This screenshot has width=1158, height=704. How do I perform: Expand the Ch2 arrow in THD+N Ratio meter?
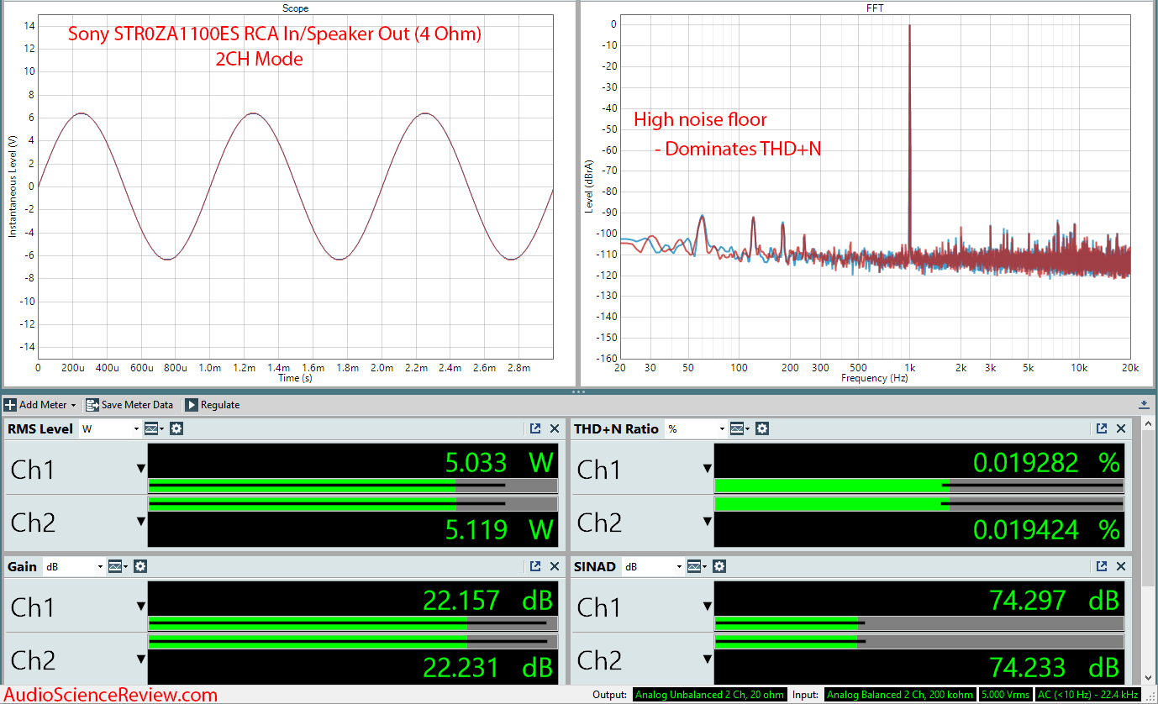(707, 522)
